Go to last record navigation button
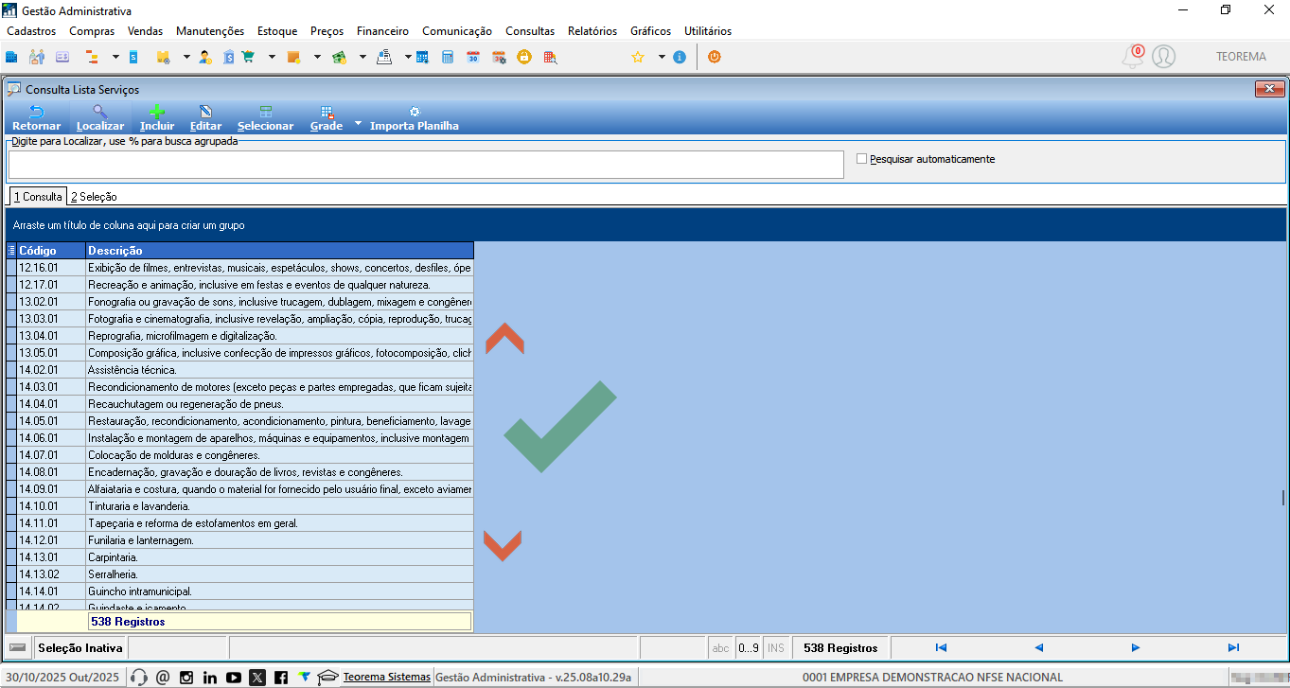1290x688 pixels. click(x=1233, y=648)
